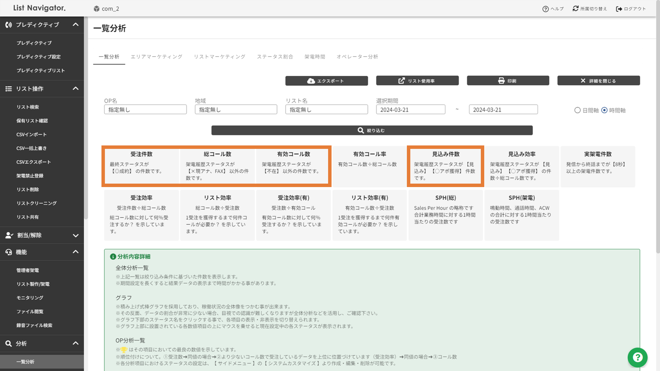Click the OP名 input field
660x371 pixels.
145,110
